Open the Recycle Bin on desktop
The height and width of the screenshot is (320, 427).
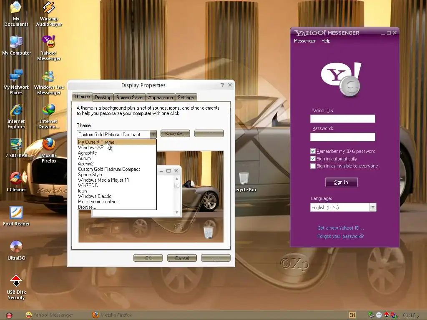[x=244, y=182]
